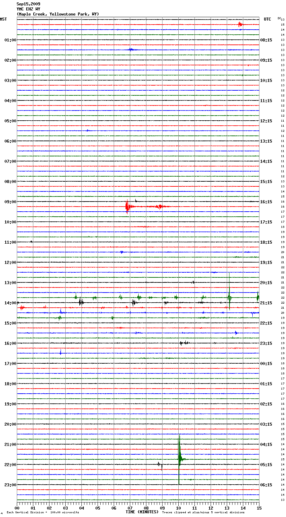Click the 02:15 UTC time label
The image size is (286, 517).
266,404
